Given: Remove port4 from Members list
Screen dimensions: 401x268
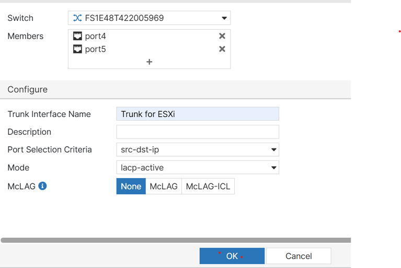Looking at the screenshot, I should coord(222,36).
